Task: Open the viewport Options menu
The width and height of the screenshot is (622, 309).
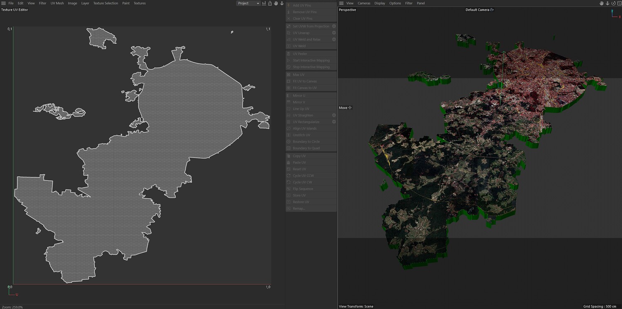Action: tap(395, 3)
